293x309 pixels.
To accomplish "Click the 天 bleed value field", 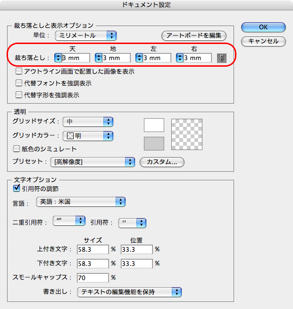I will pos(76,58).
